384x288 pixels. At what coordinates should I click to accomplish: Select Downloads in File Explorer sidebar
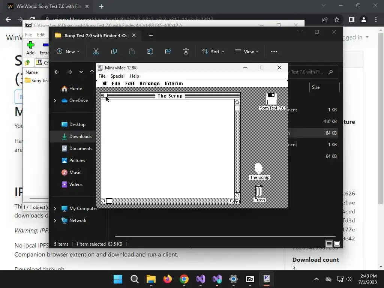click(72, 136)
